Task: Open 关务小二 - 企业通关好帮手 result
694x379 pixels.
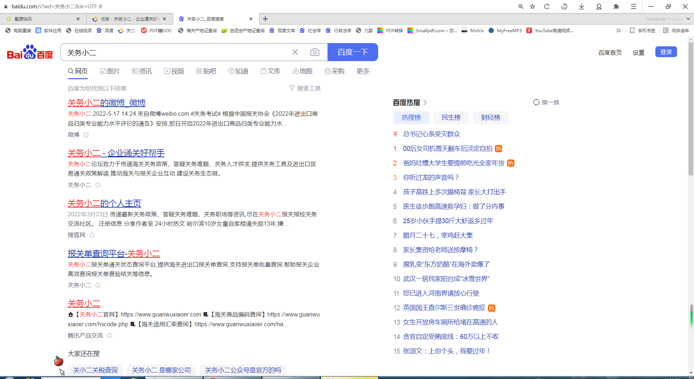Action: tap(116, 153)
